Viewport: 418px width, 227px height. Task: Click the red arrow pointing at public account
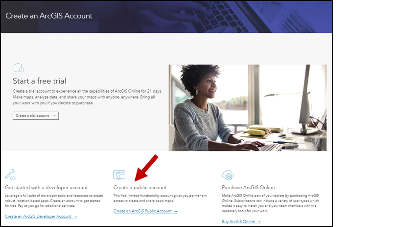pyautogui.click(x=146, y=168)
